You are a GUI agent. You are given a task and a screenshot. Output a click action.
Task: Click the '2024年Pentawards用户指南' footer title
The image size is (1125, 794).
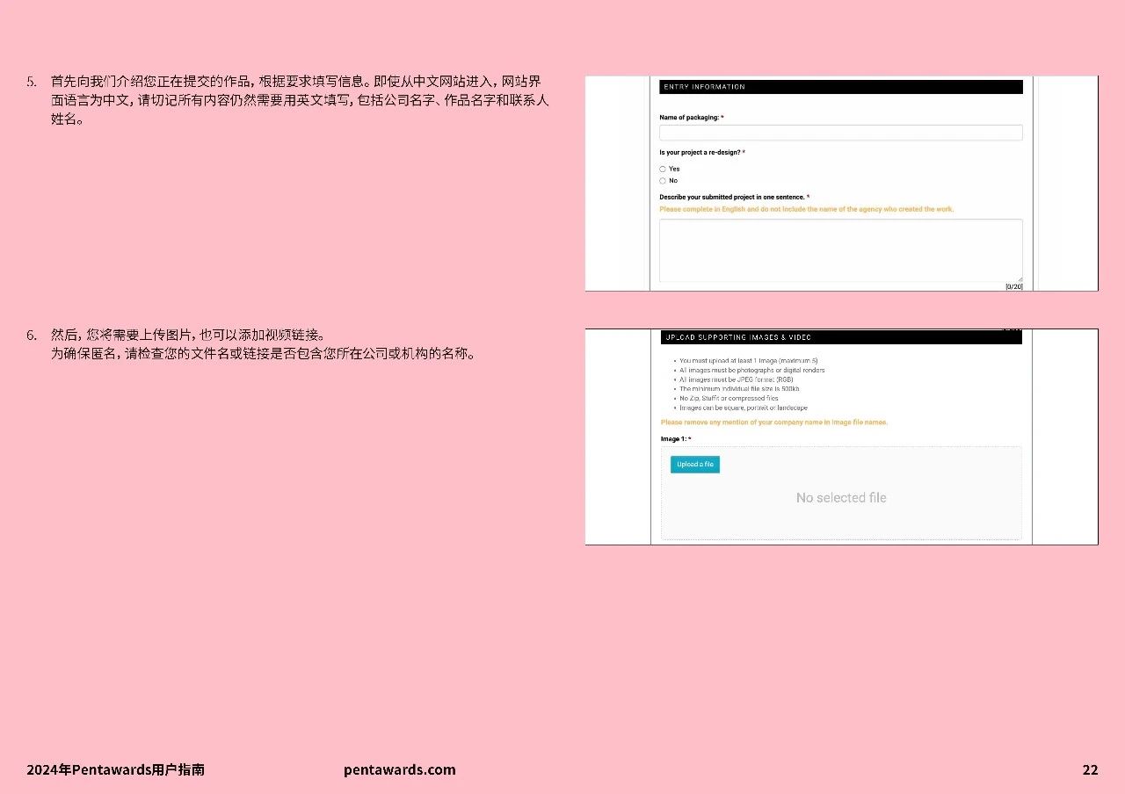coord(115,769)
